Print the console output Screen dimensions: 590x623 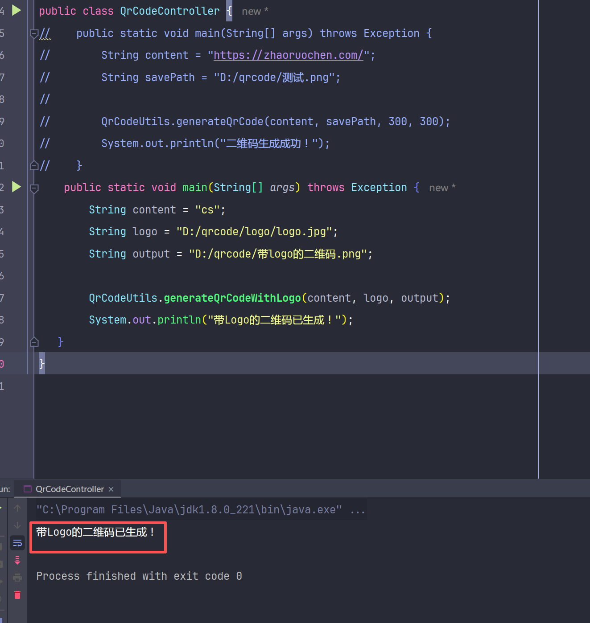tap(17, 578)
